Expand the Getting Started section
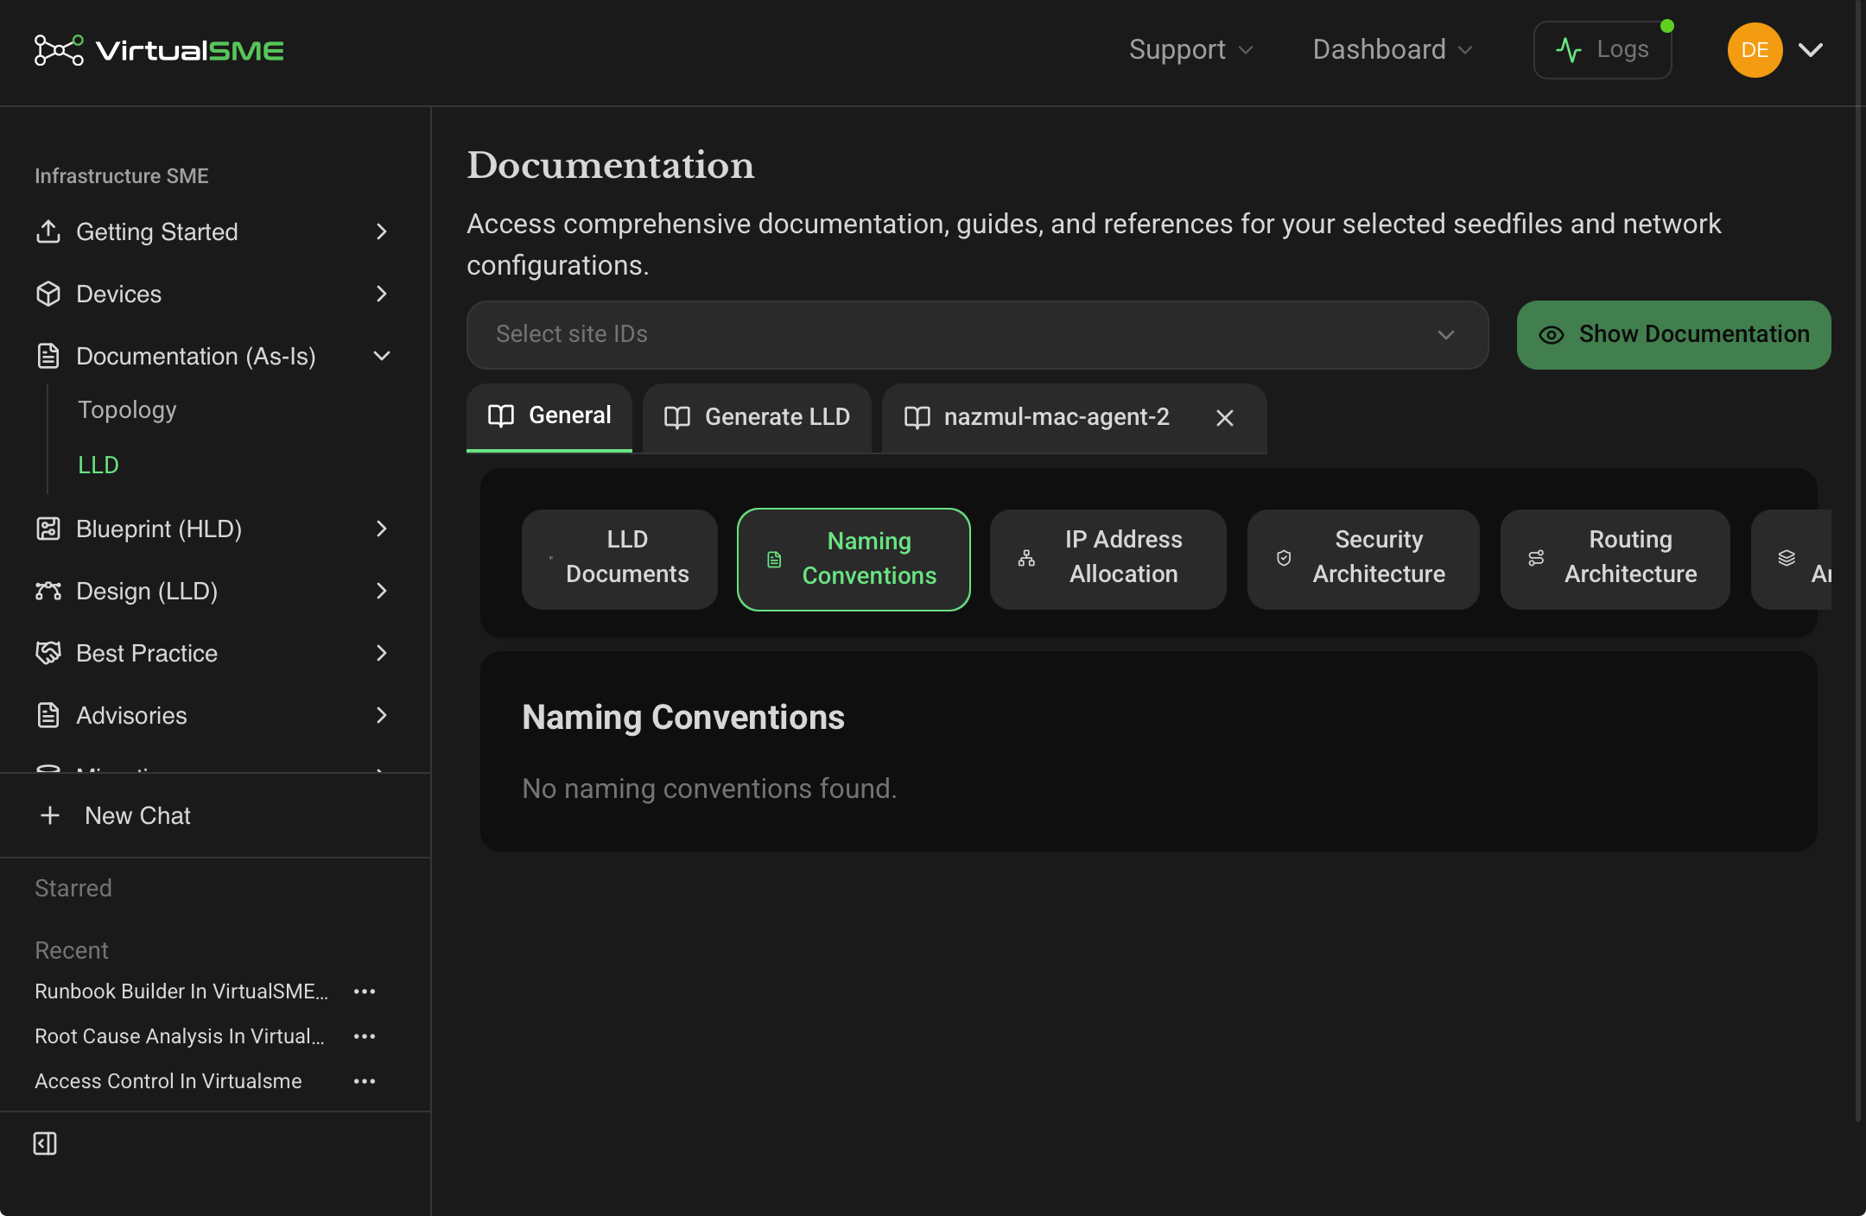 point(382,231)
